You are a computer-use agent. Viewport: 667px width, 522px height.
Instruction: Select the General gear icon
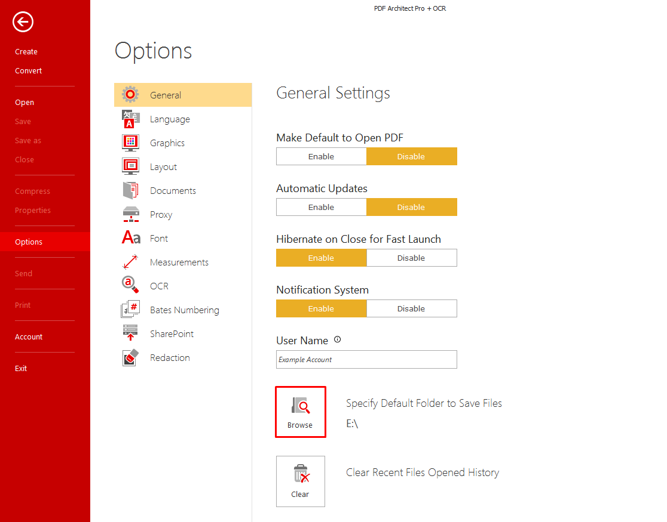(x=130, y=94)
